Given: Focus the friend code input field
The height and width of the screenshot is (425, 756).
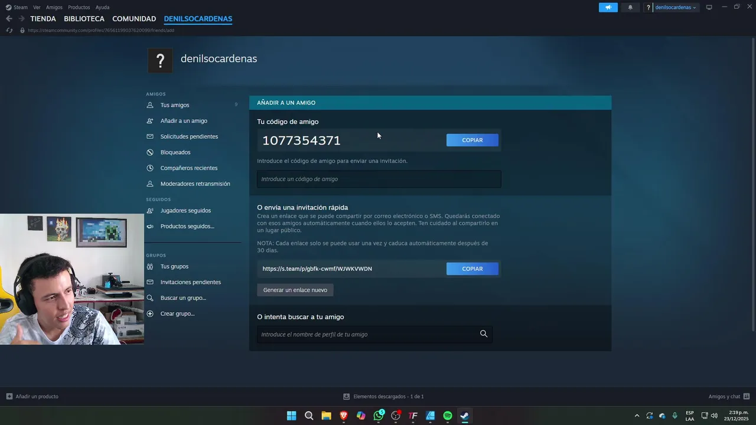Looking at the screenshot, I should click(x=379, y=179).
